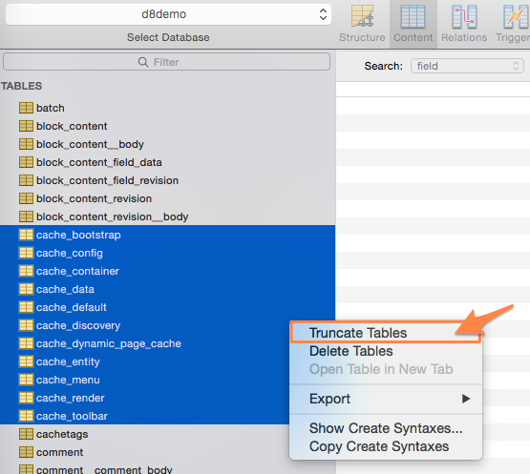This screenshot has height=474, width=530.
Task: Open the Triggers view icon
Action: pyautogui.click(x=516, y=16)
